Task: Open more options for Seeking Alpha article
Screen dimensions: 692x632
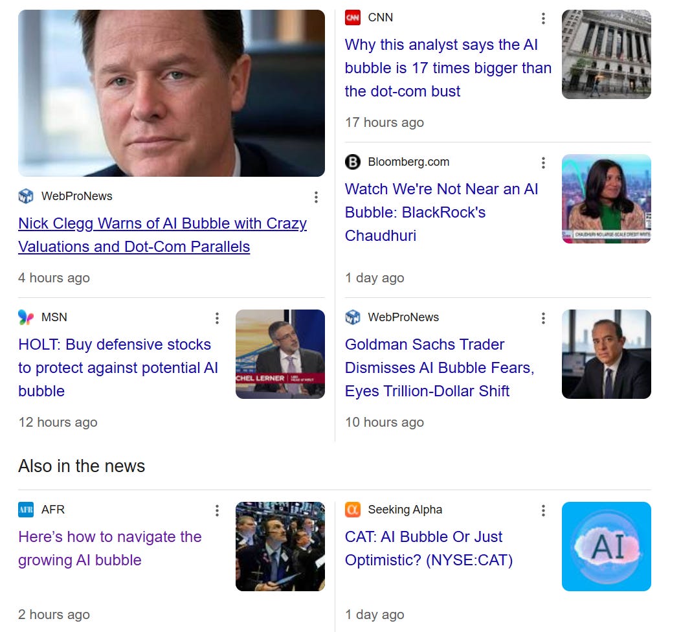Action: [543, 511]
